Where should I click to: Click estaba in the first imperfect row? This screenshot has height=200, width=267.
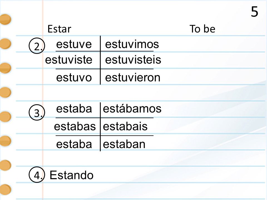tap(74, 109)
